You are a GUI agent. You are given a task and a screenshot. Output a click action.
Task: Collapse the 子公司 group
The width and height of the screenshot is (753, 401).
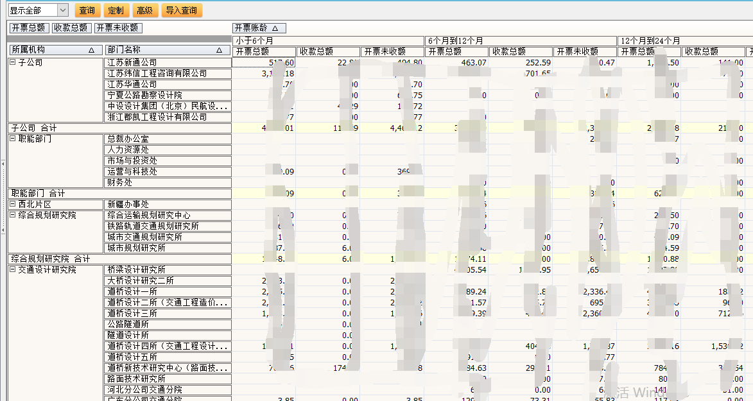pyautogui.click(x=13, y=62)
